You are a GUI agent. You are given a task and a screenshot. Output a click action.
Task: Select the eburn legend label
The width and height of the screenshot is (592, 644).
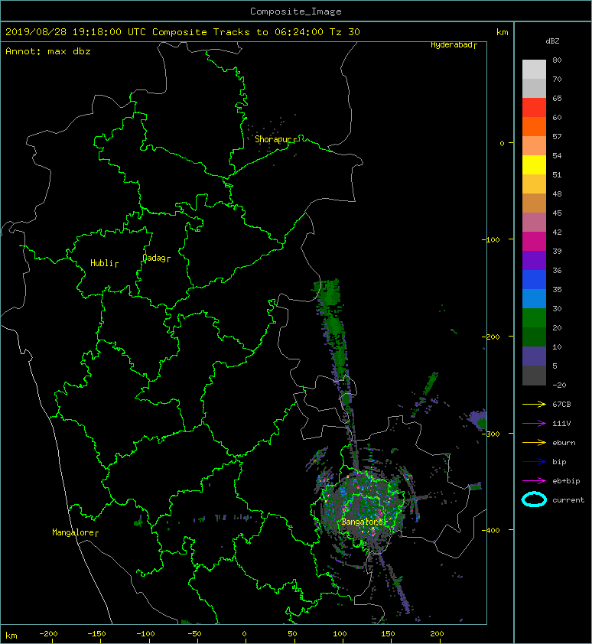point(564,443)
